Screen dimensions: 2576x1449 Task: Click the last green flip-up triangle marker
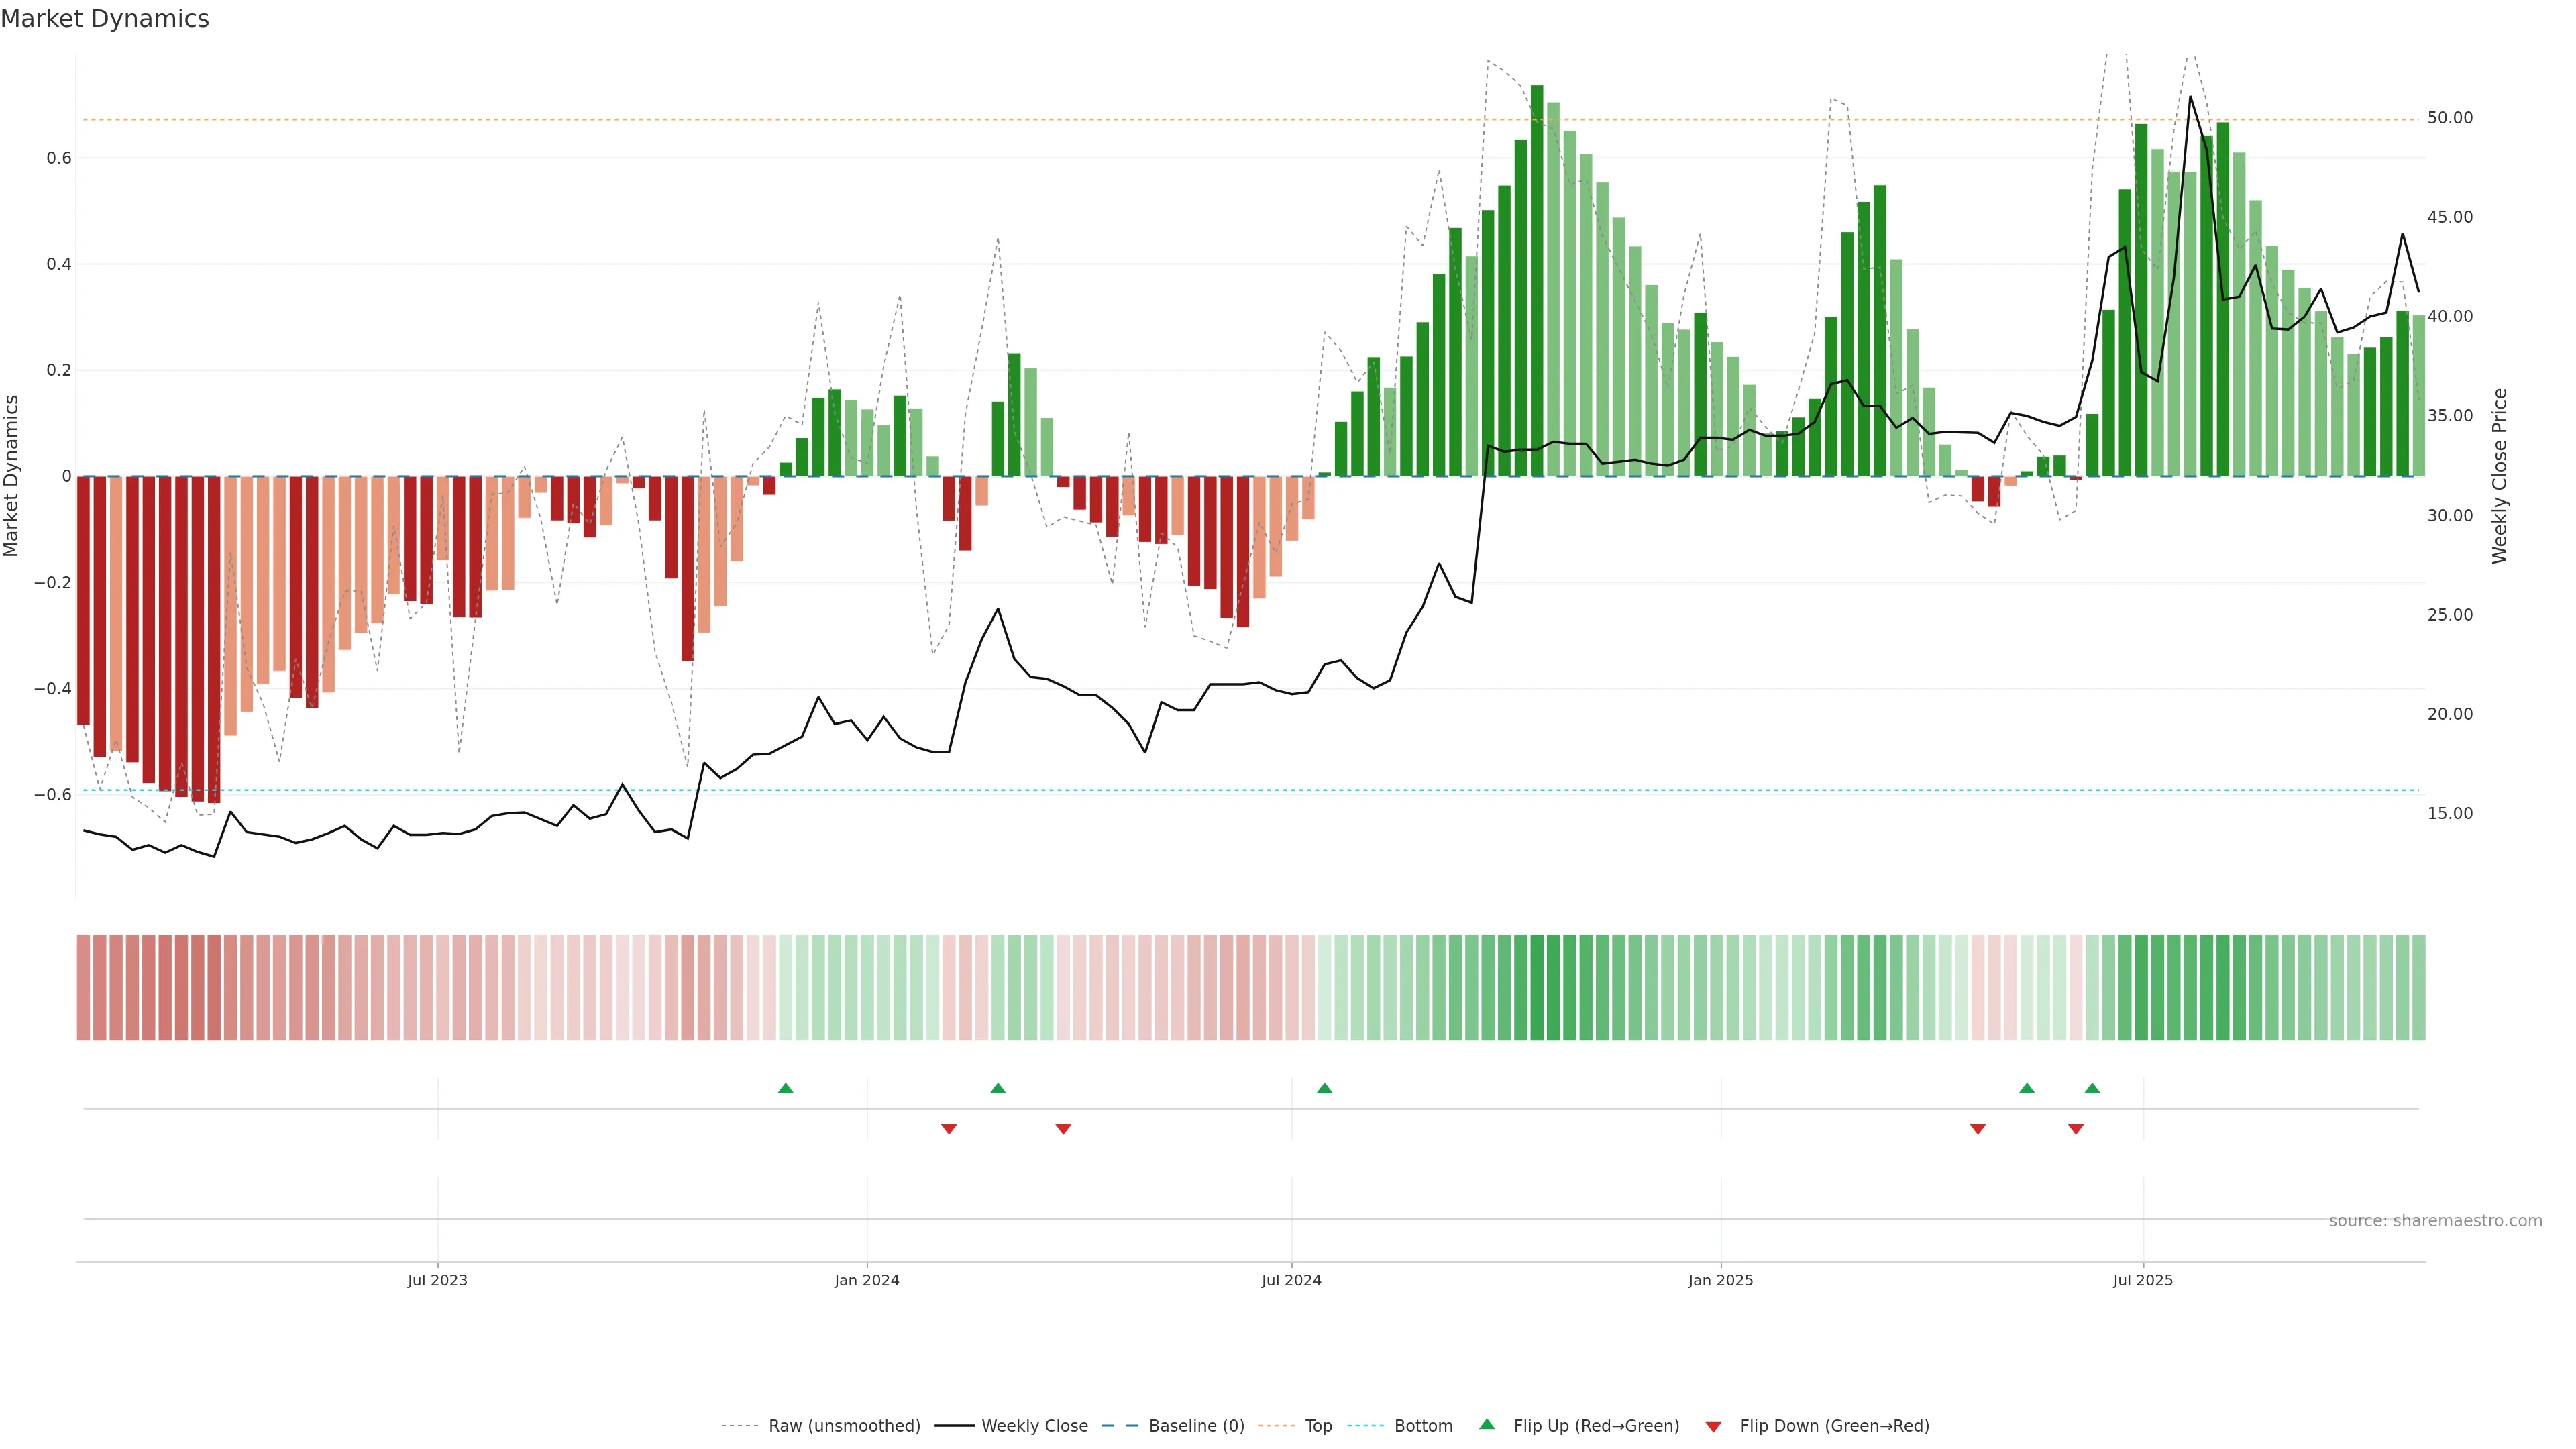tap(2092, 1088)
